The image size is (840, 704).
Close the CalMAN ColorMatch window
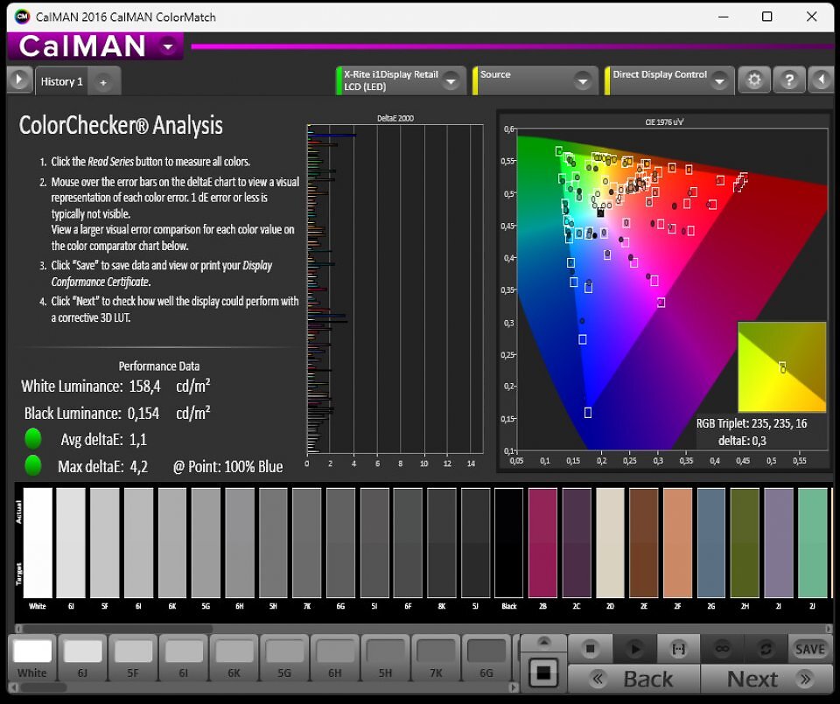(812, 17)
